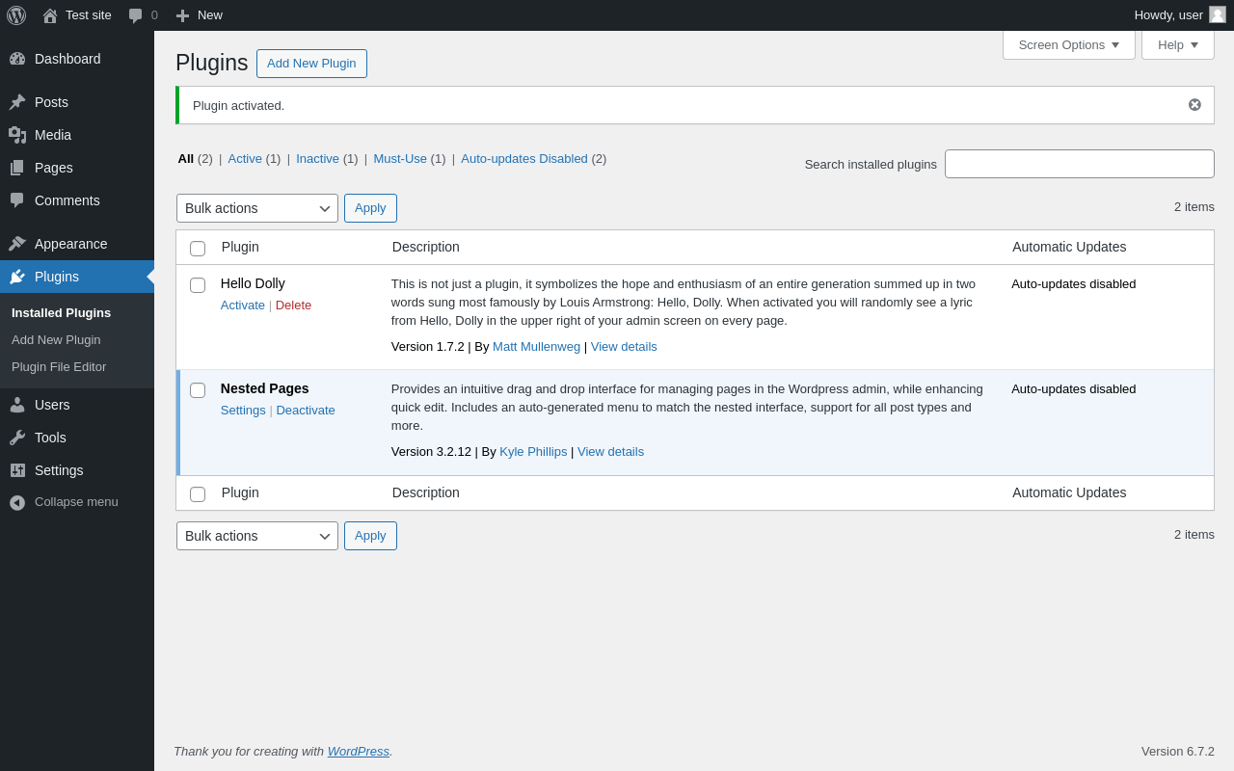Open the top Bulk actions dropdown
The height and width of the screenshot is (771, 1234).
tap(257, 208)
